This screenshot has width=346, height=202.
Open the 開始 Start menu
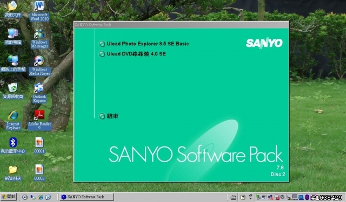pyautogui.click(x=9, y=197)
